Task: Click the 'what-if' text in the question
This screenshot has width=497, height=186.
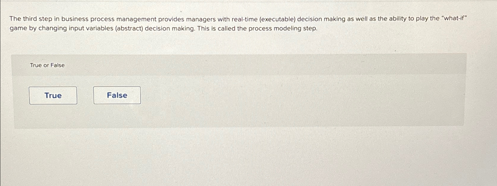Action: pyautogui.click(x=454, y=19)
